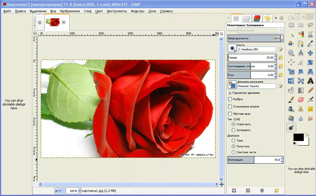The width and height of the screenshot is (316, 196).
Task: Select the Eraser tool
Action: click(x=301, y=100)
